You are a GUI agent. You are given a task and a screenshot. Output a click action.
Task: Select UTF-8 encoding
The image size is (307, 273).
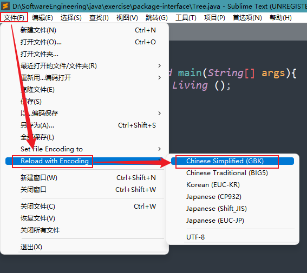(233, 237)
